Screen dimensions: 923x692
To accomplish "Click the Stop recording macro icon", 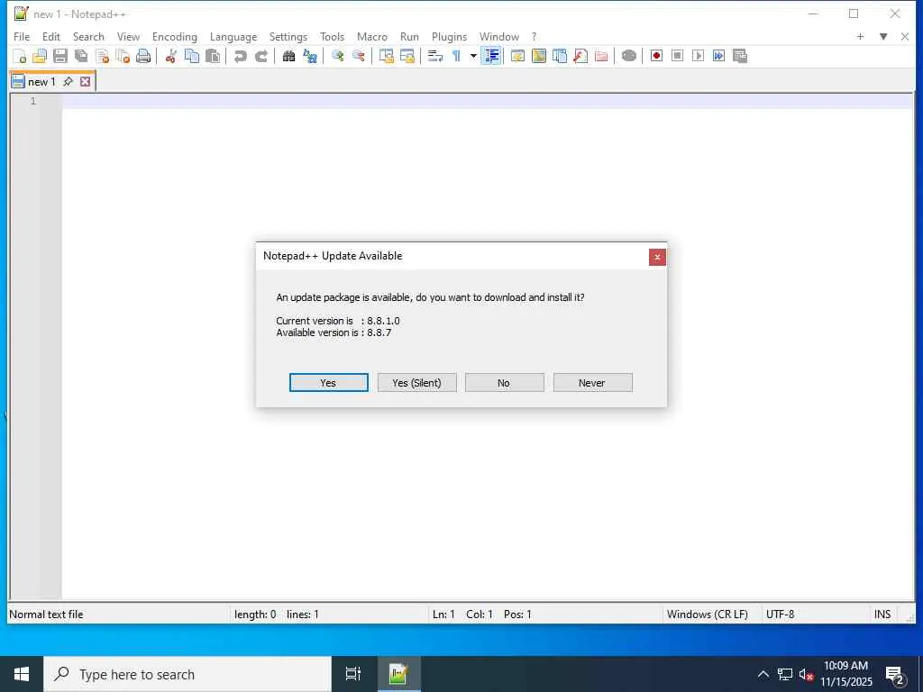I will (678, 57).
